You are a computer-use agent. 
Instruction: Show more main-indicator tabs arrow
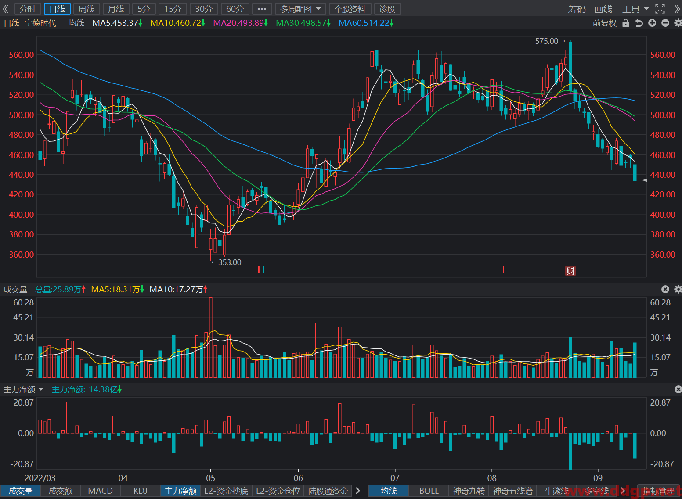tap(623, 491)
